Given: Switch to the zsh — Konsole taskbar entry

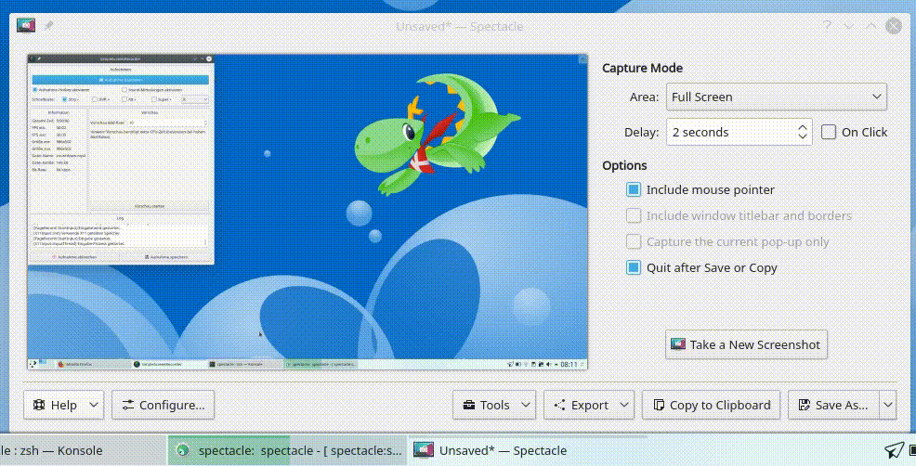Looking at the screenshot, I should (x=82, y=450).
